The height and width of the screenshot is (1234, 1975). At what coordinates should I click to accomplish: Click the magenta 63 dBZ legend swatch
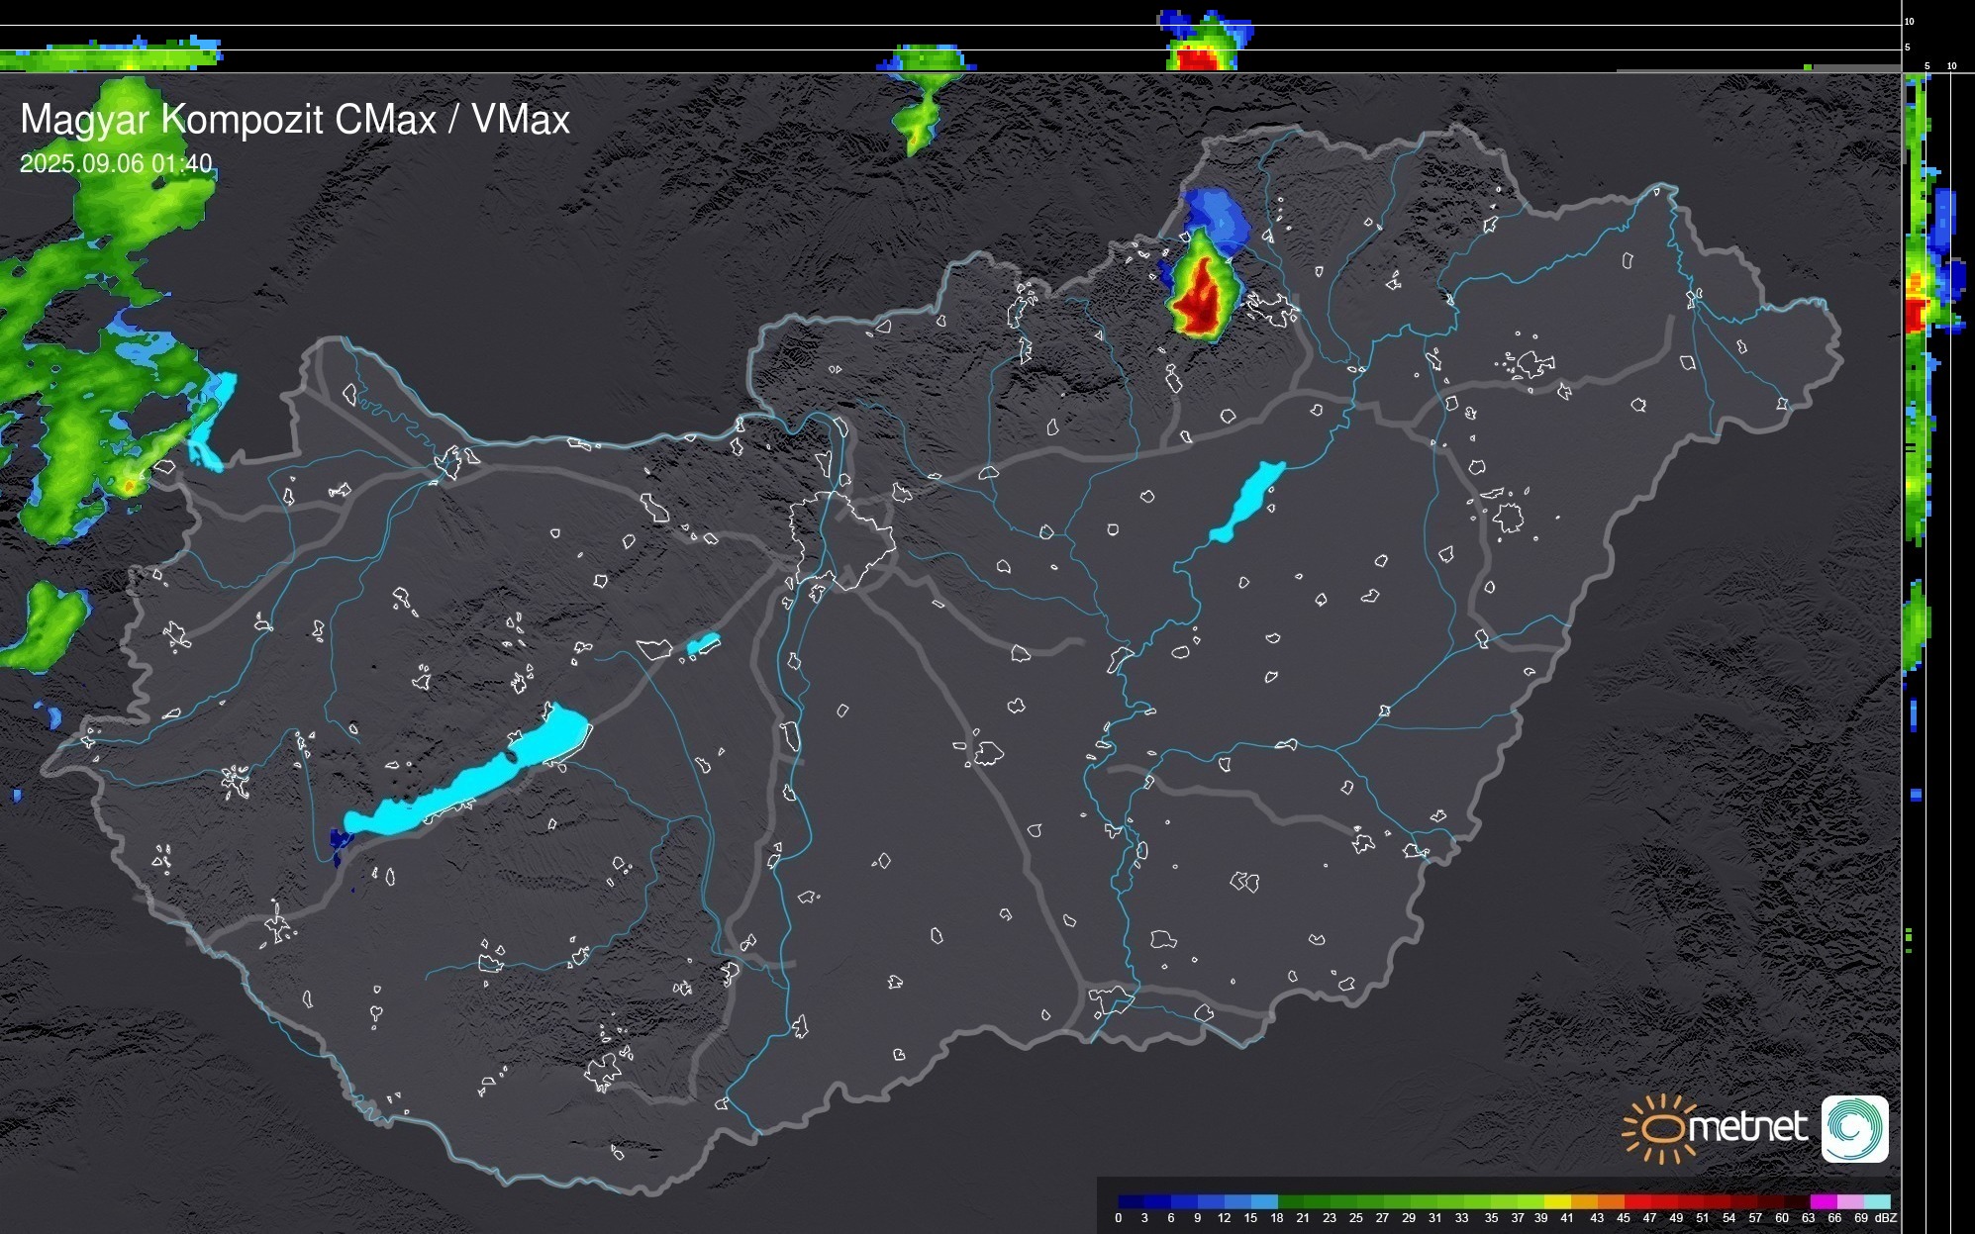1822,1201
